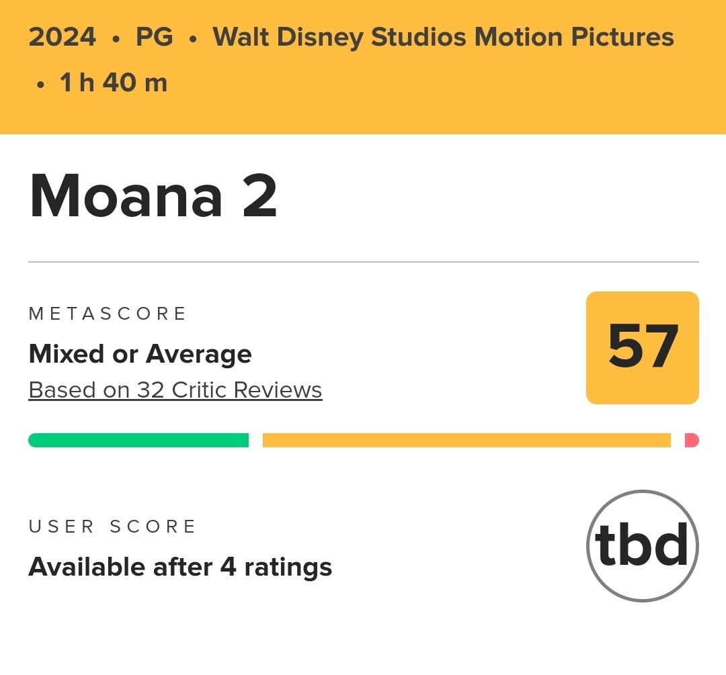Open the Based on 32 Critic Reviews link
Image resolution: width=726 pixels, height=675 pixels.
point(175,390)
